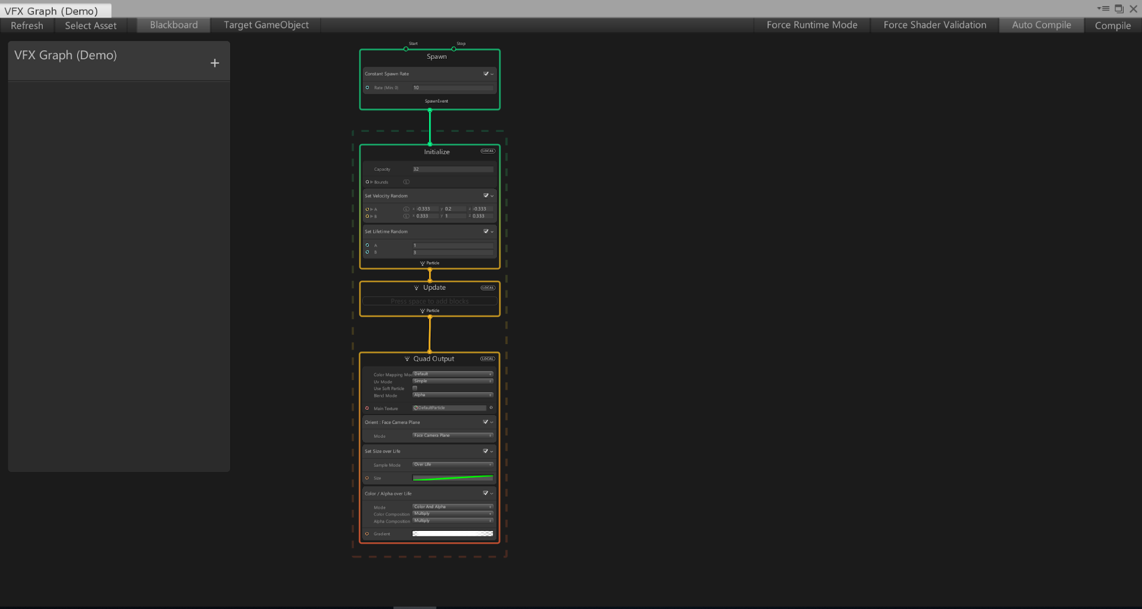Click the Rate input port in Spawn
The width and height of the screenshot is (1142, 609).
(367, 87)
